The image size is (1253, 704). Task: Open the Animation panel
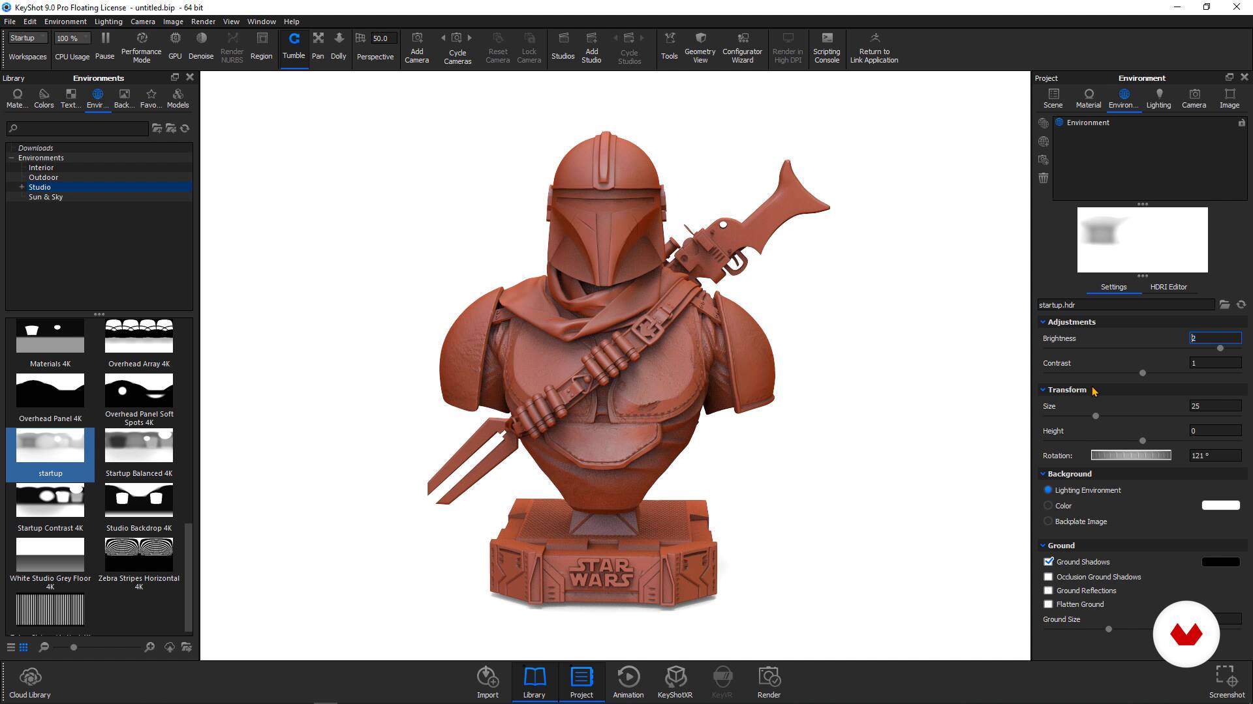[x=628, y=682]
